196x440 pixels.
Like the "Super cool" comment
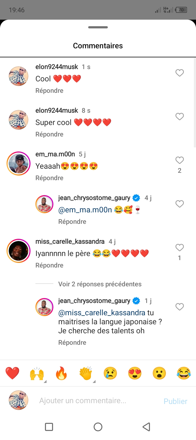point(179,117)
